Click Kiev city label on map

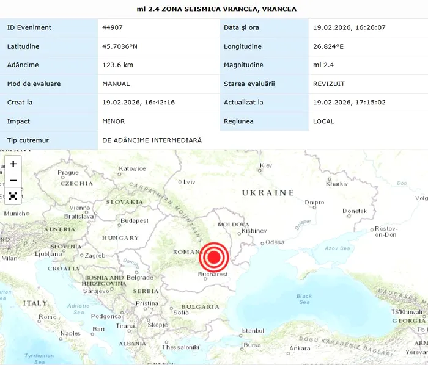click(266, 165)
